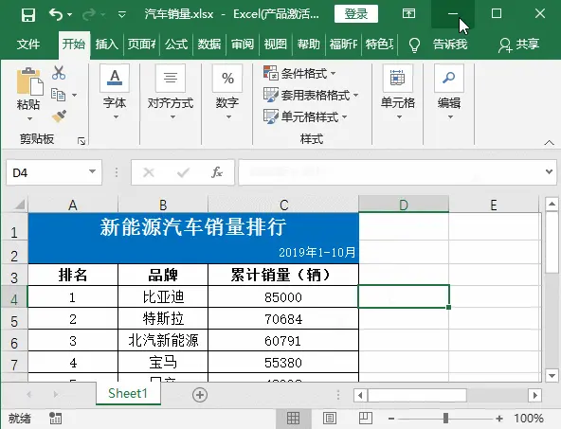Open the Name Box dropdown arrow
The height and width of the screenshot is (429, 561).
click(92, 172)
